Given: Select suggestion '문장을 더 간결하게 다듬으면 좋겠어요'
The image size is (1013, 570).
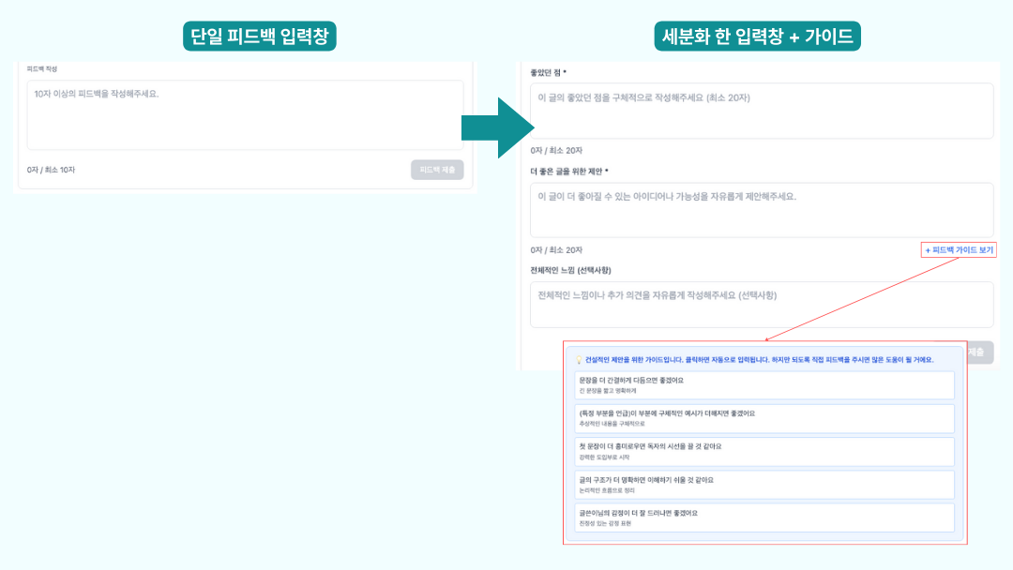Looking at the screenshot, I should 764,384.
